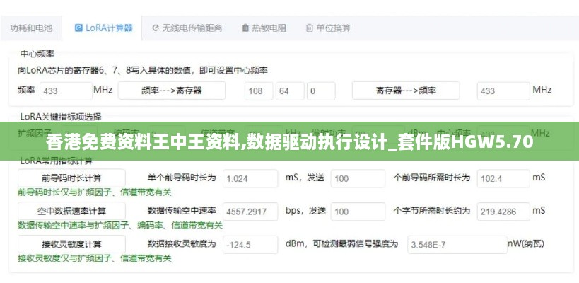Click the text about 寄存器6、7、8 description
Screen dimensions: 579x283
143,70
